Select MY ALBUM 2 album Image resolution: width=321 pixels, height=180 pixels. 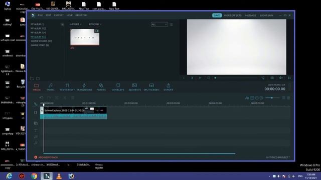38,28
